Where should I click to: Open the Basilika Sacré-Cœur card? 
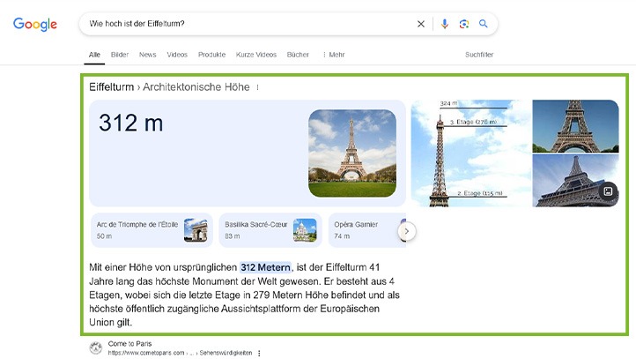coord(270,230)
